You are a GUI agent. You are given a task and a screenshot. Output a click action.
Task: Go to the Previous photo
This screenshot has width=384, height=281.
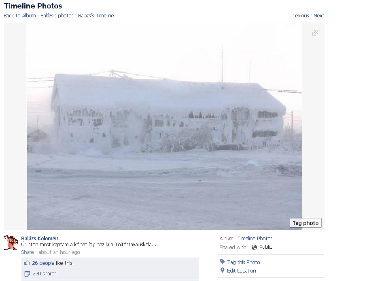pos(300,16)
